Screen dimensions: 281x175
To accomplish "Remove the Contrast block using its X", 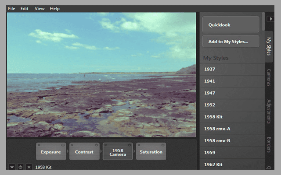I will [72, 145].
